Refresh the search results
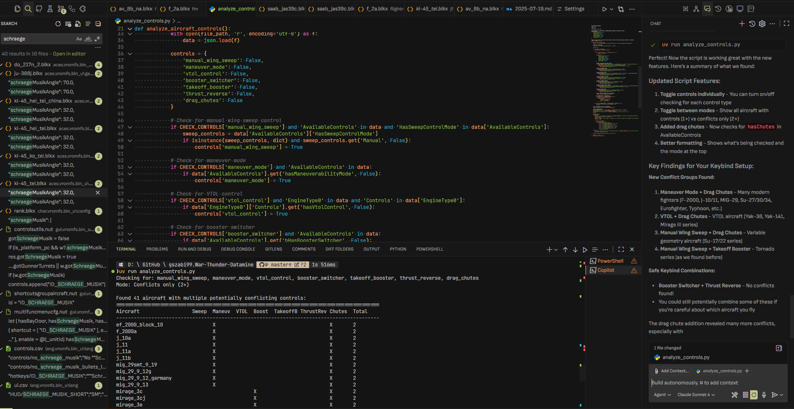 click(x=58, y=24)
